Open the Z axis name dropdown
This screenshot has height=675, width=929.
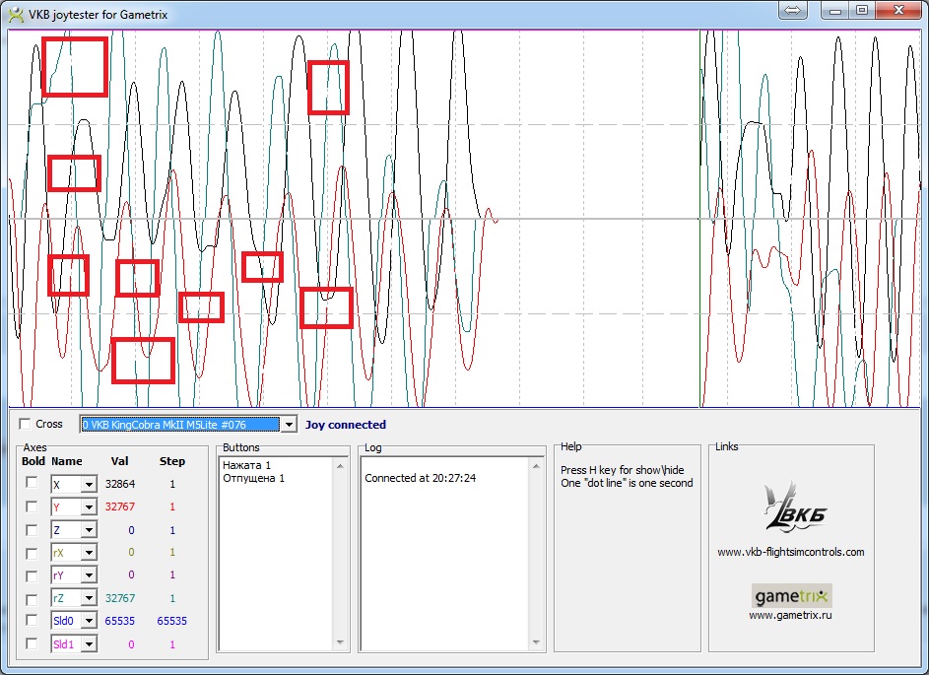(89, 530)
